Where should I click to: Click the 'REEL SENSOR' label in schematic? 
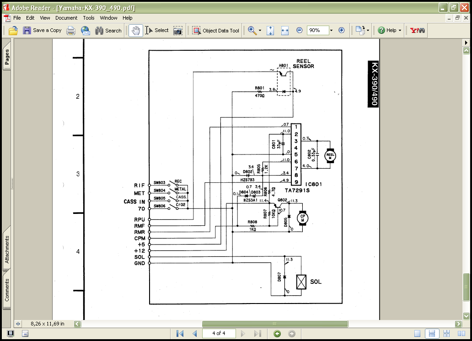[303, 64]
